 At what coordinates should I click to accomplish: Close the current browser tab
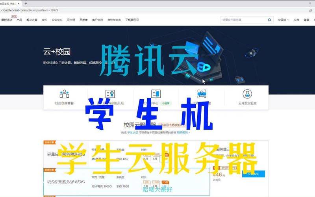19,4
